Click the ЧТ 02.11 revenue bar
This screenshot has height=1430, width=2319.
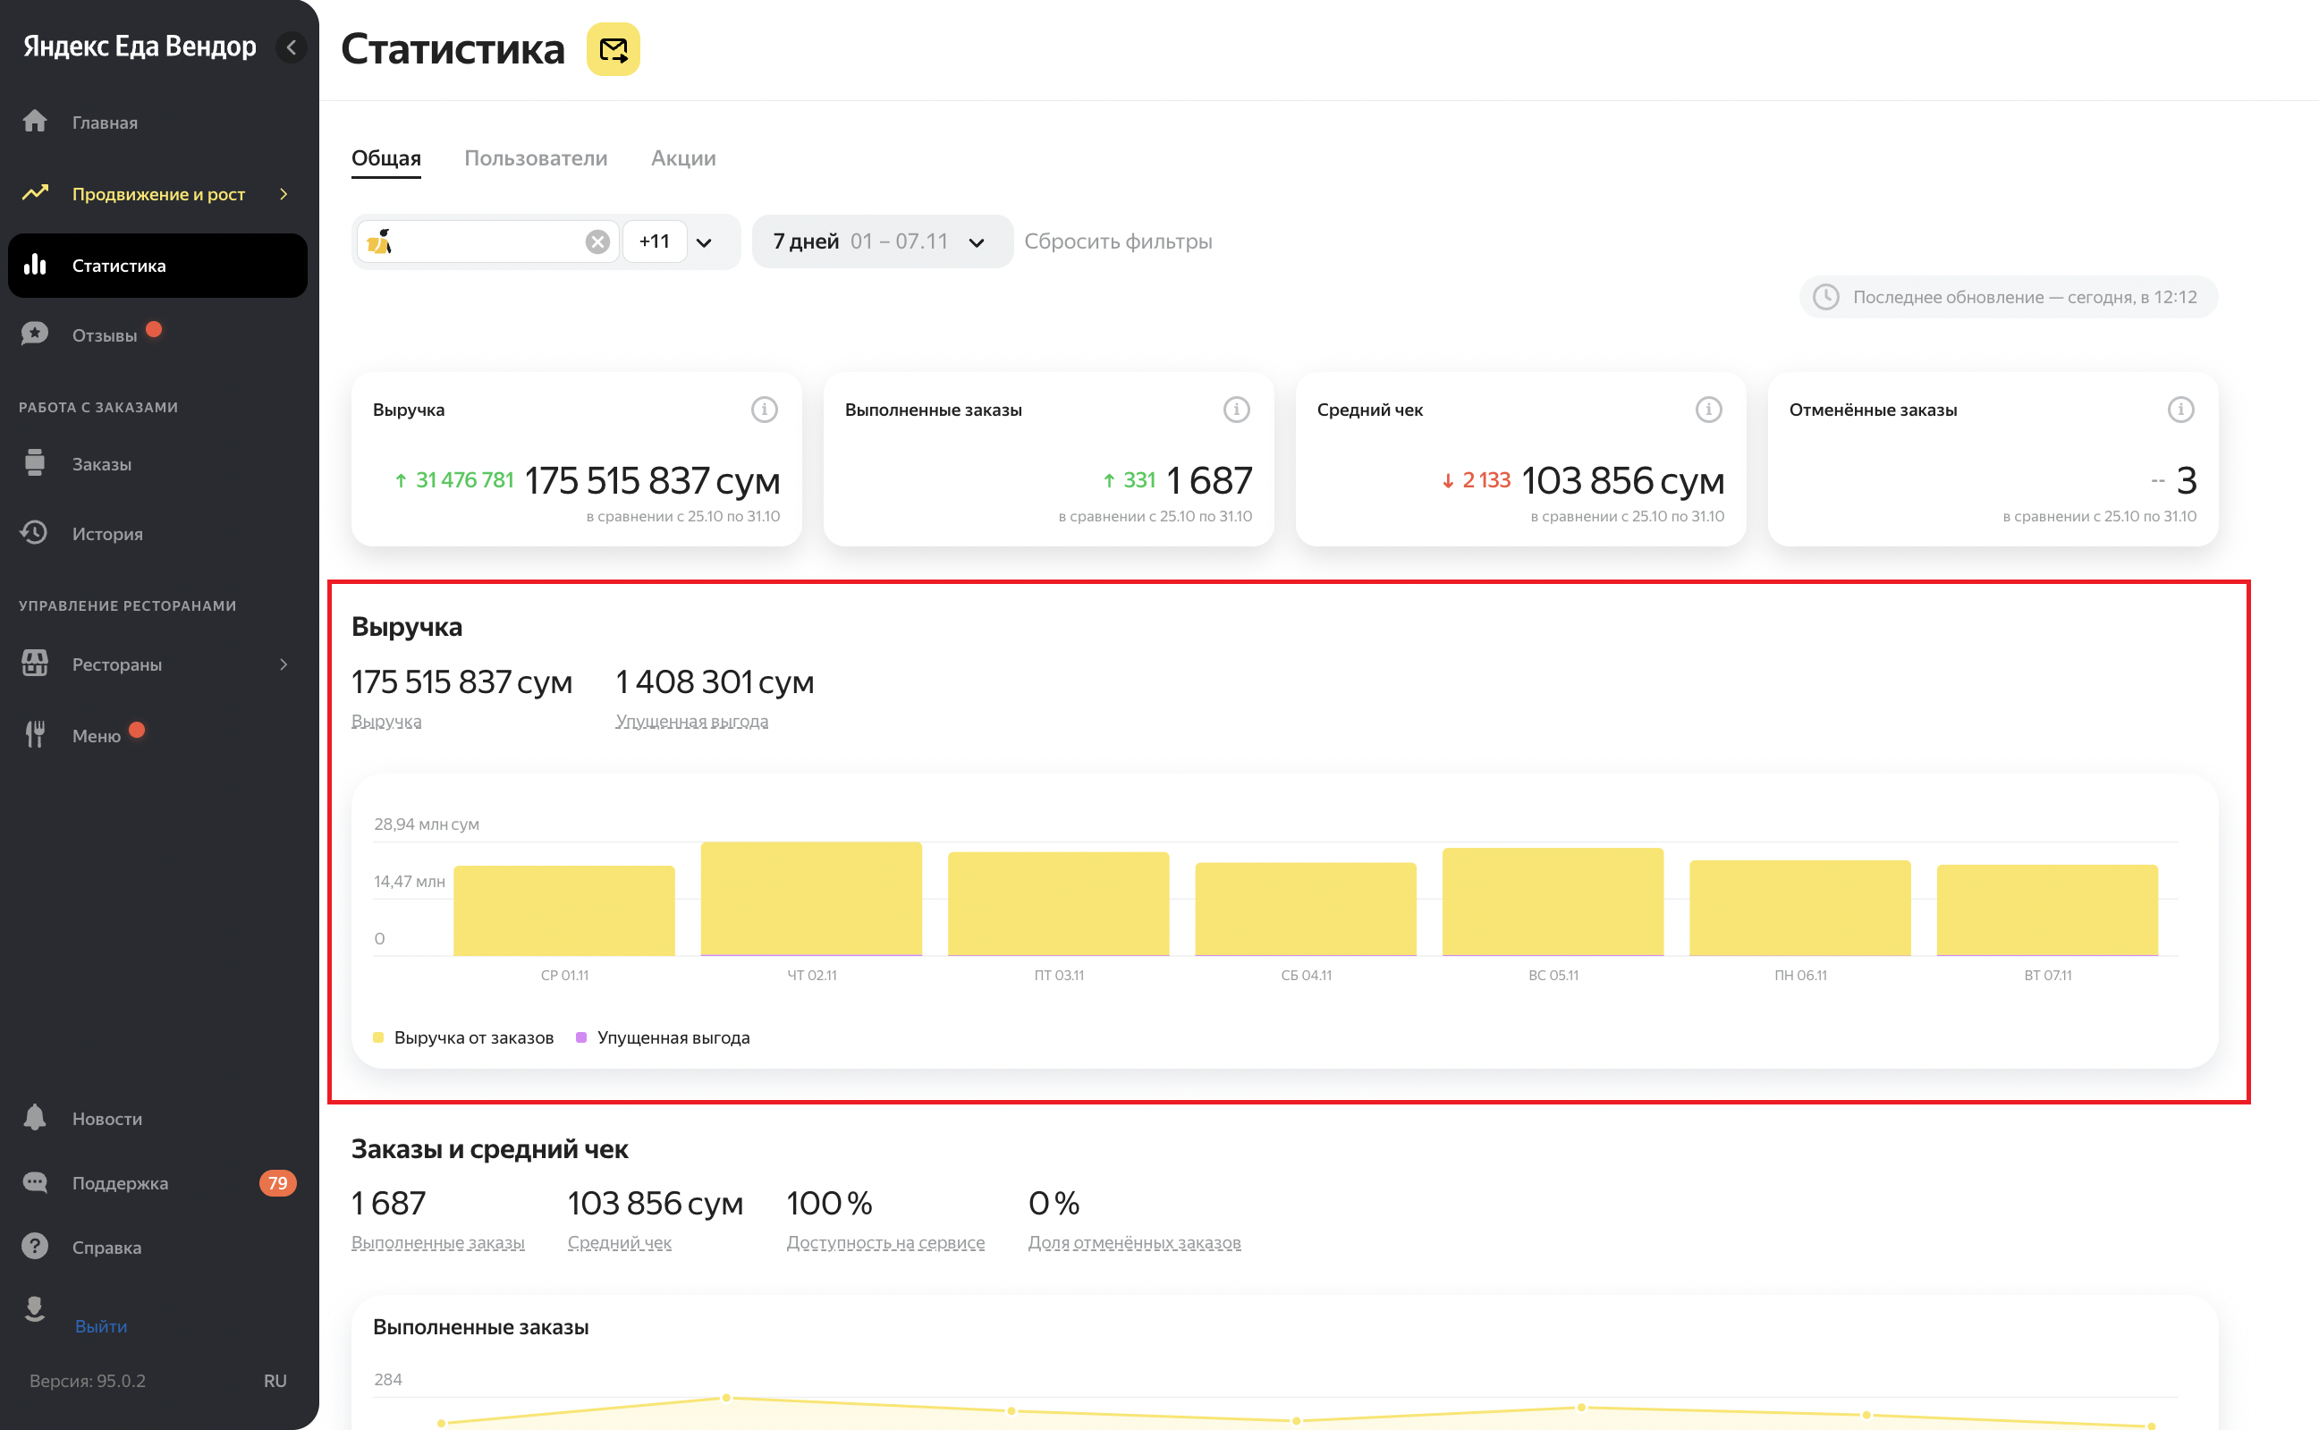click(810, 899)
